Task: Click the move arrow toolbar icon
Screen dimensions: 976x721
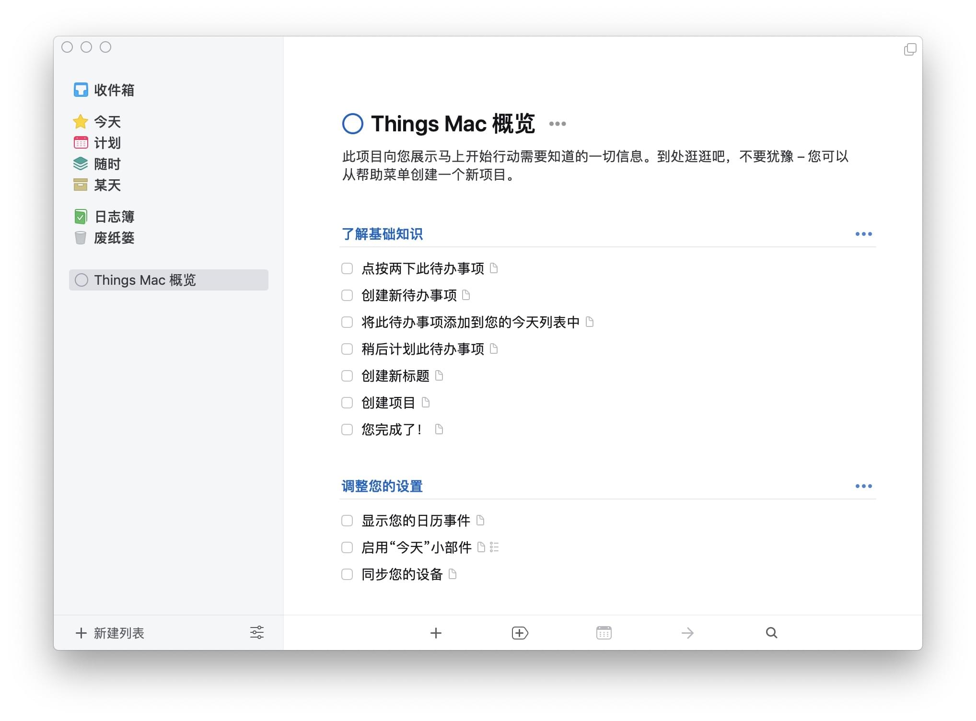Action: click(687, 633)
